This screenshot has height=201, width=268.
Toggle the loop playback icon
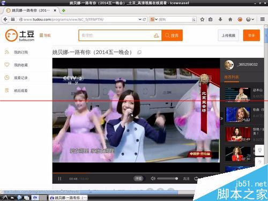point(196,178)
